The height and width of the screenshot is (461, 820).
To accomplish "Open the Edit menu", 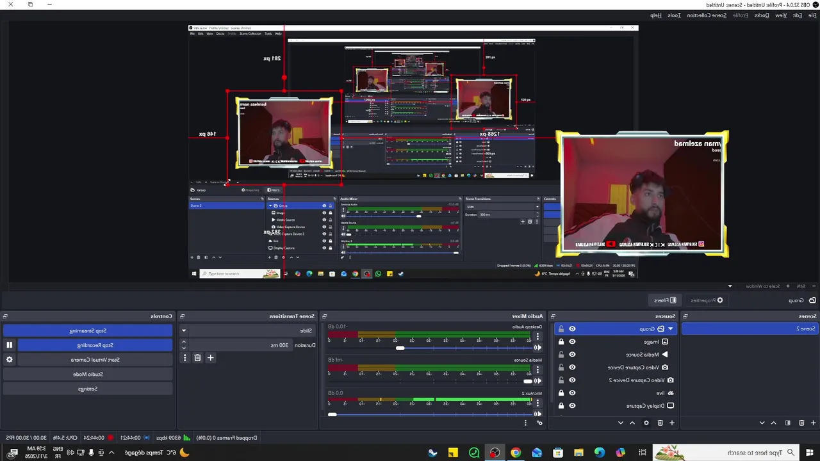I will (797, 15).
